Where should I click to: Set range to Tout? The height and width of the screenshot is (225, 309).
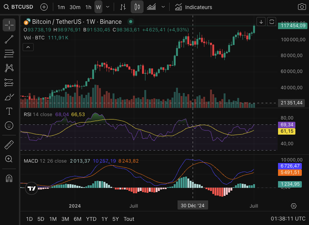pos(129,219)
